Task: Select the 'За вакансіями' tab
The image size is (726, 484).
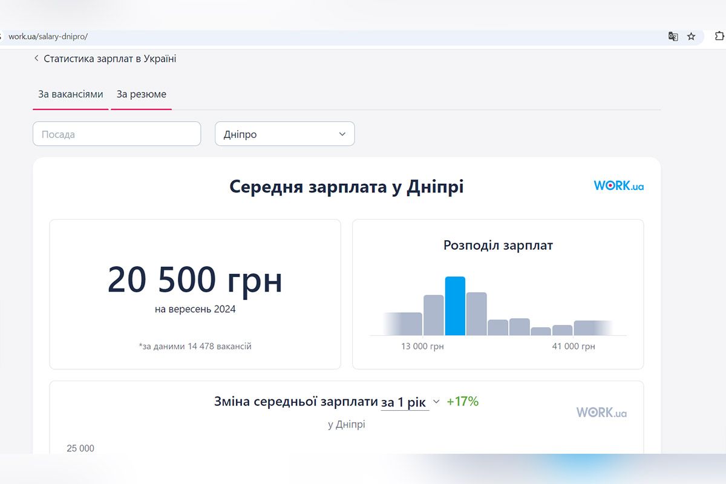Action: point(70,94)
